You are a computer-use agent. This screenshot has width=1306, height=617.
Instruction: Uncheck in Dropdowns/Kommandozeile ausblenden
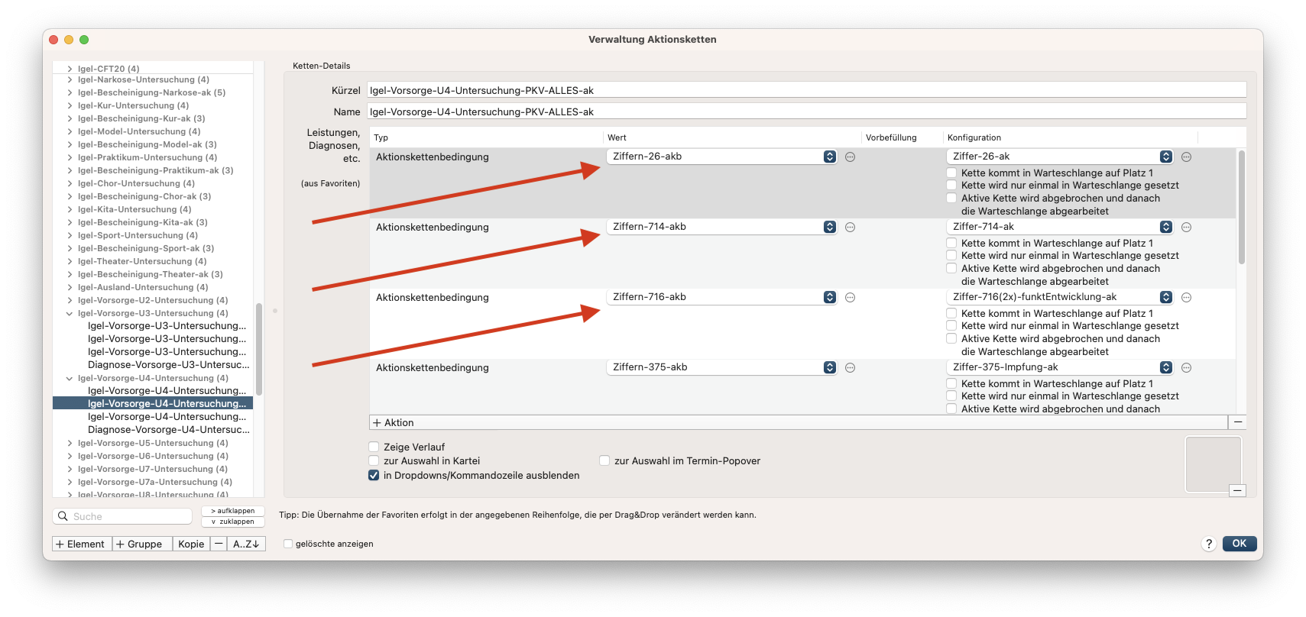374,475
